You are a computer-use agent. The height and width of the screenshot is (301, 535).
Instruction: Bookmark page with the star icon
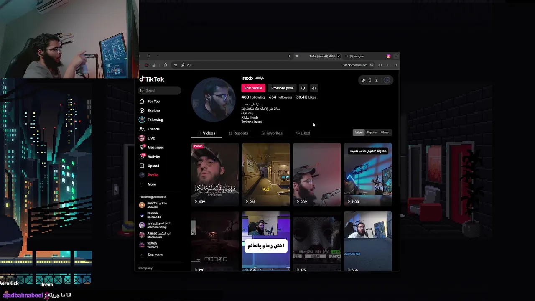click(176, 65)
